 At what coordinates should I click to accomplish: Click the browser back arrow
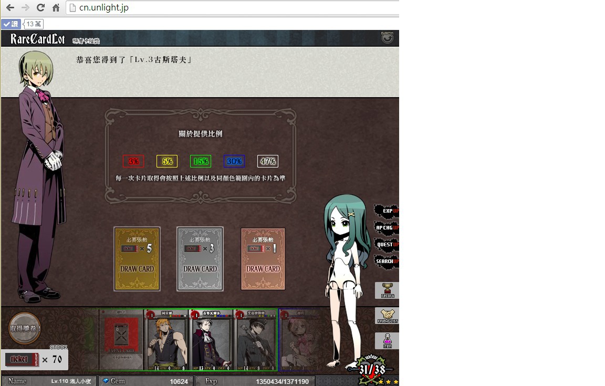10,7
